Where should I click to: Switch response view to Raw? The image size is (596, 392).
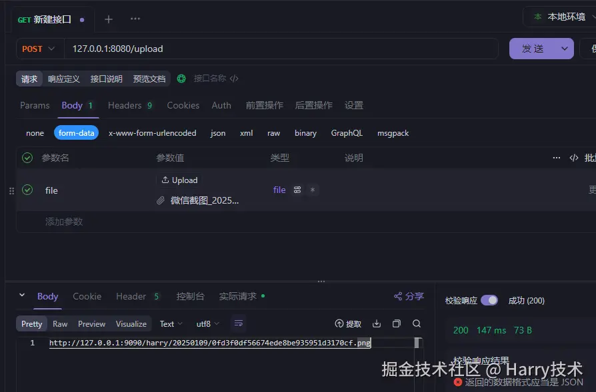coord(60,323)
